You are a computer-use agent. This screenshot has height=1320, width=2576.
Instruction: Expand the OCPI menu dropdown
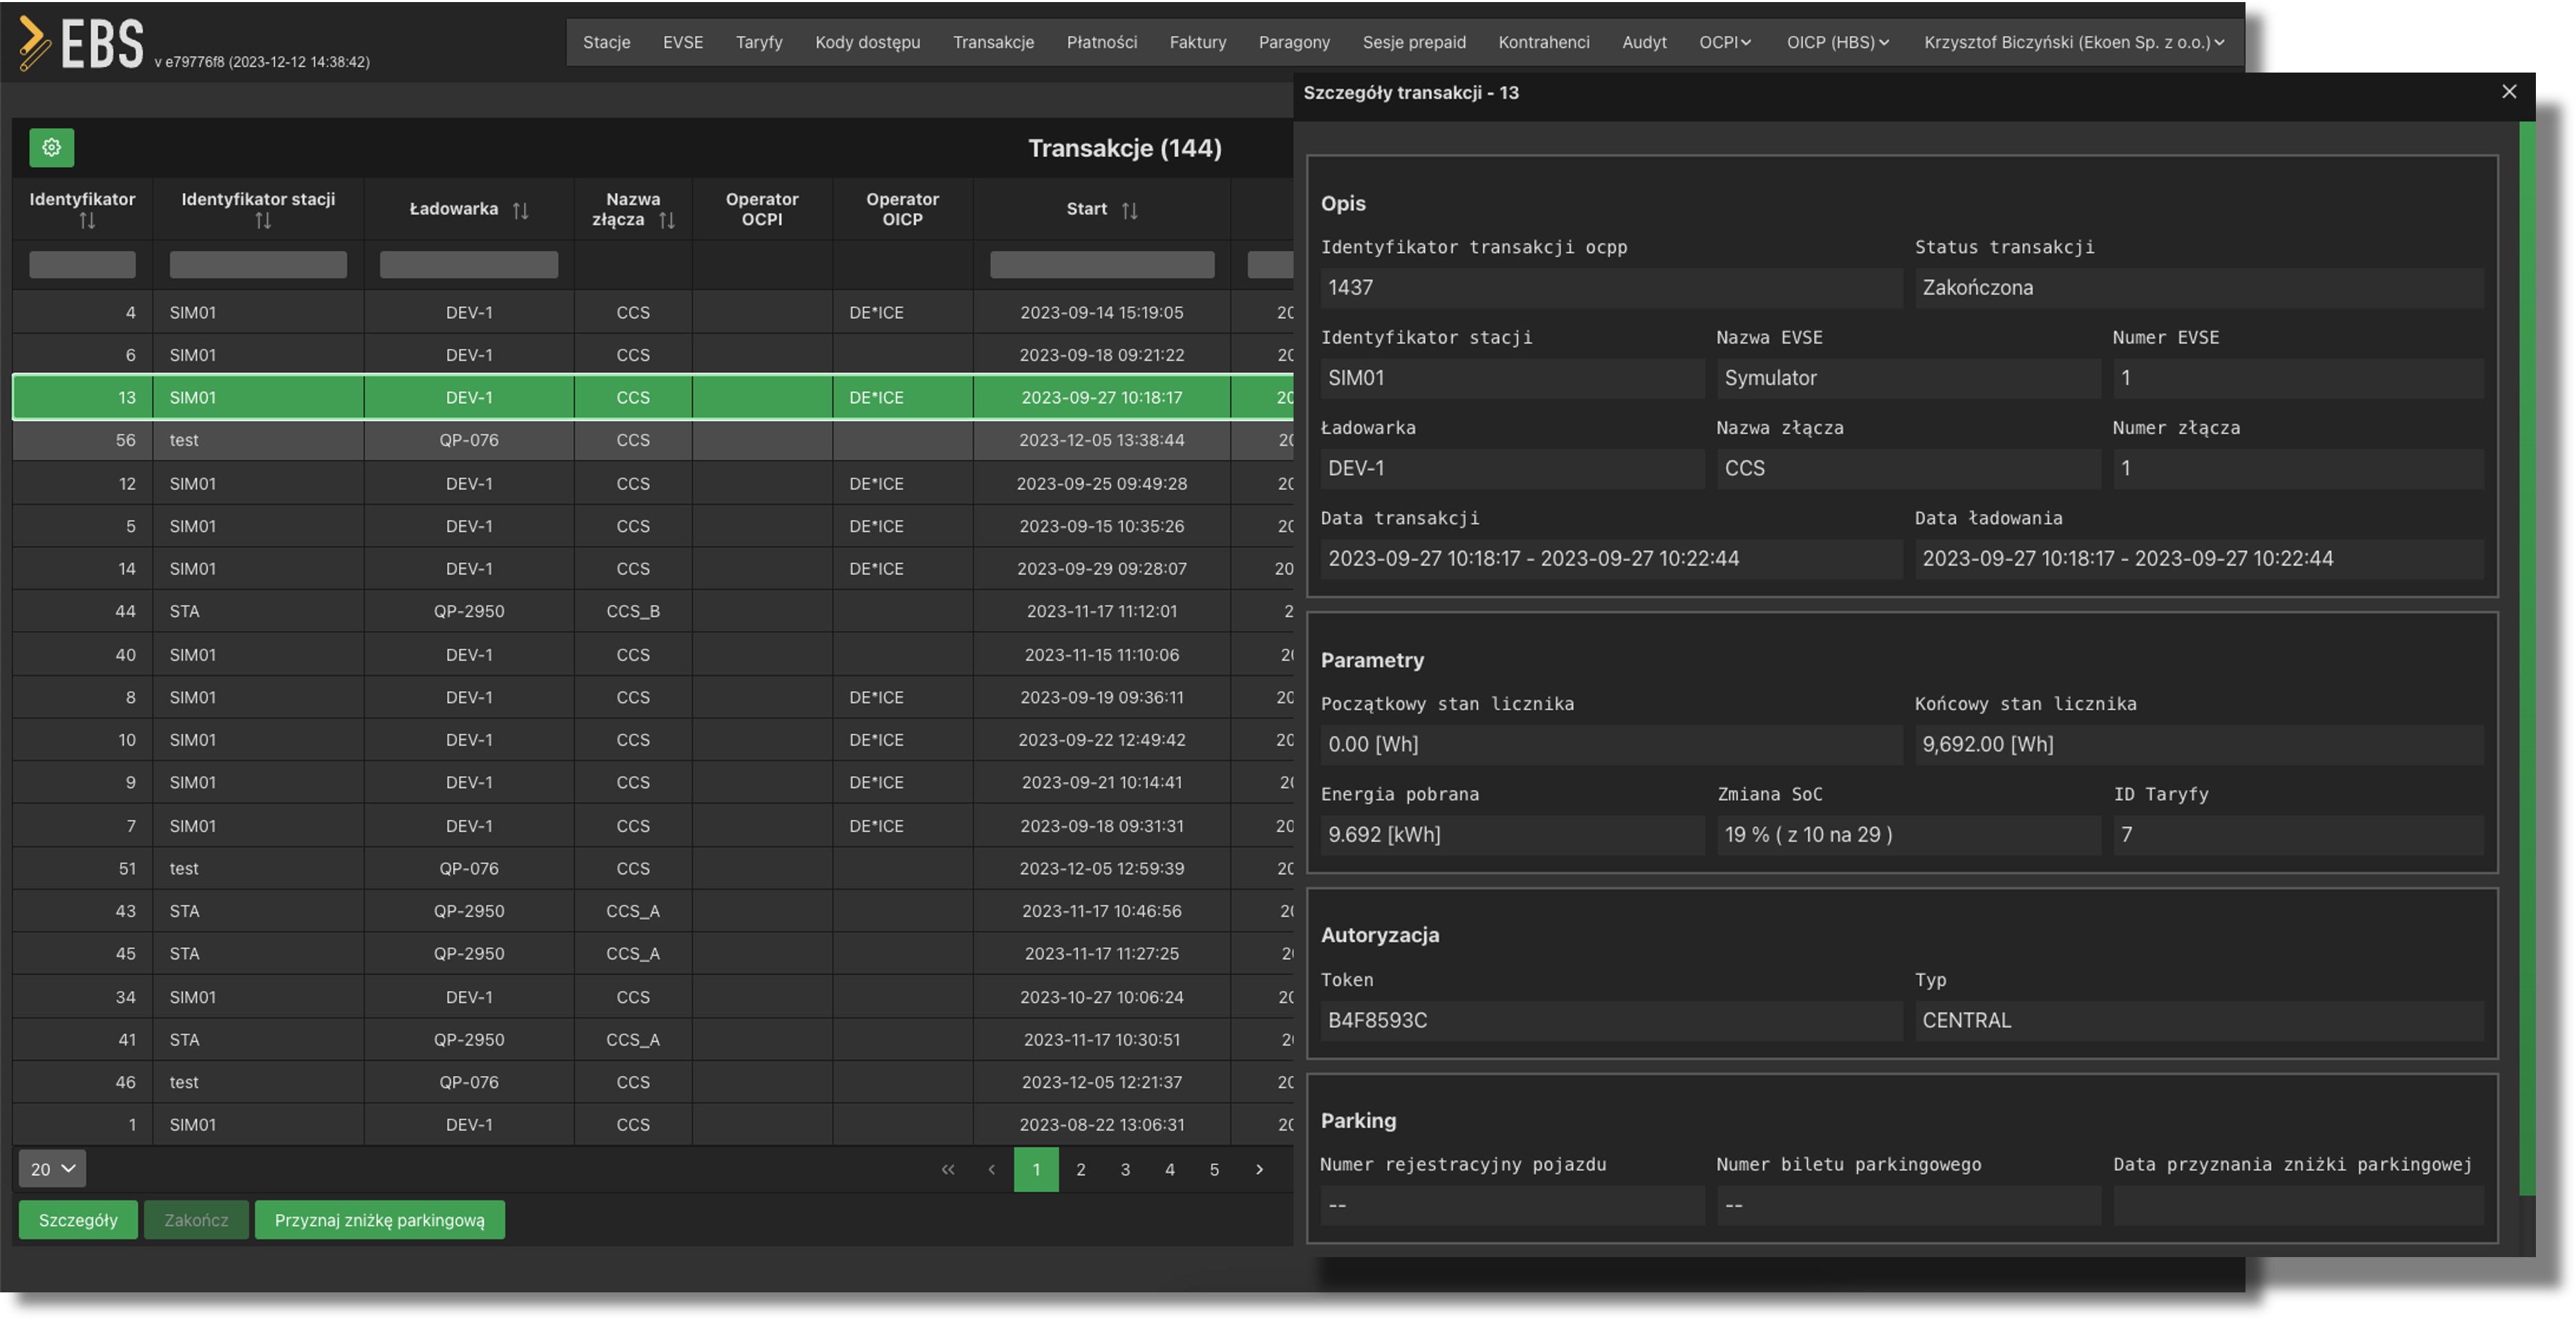point(1725,42)
